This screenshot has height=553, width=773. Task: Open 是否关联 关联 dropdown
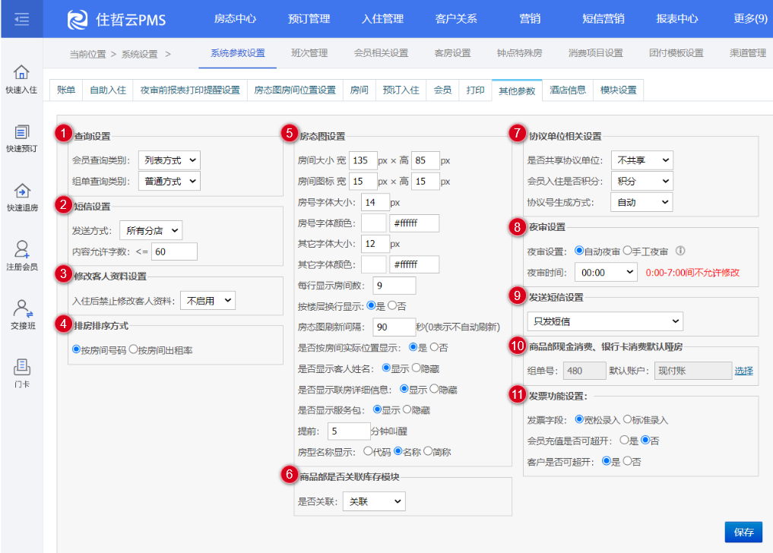tap(374, 501)
